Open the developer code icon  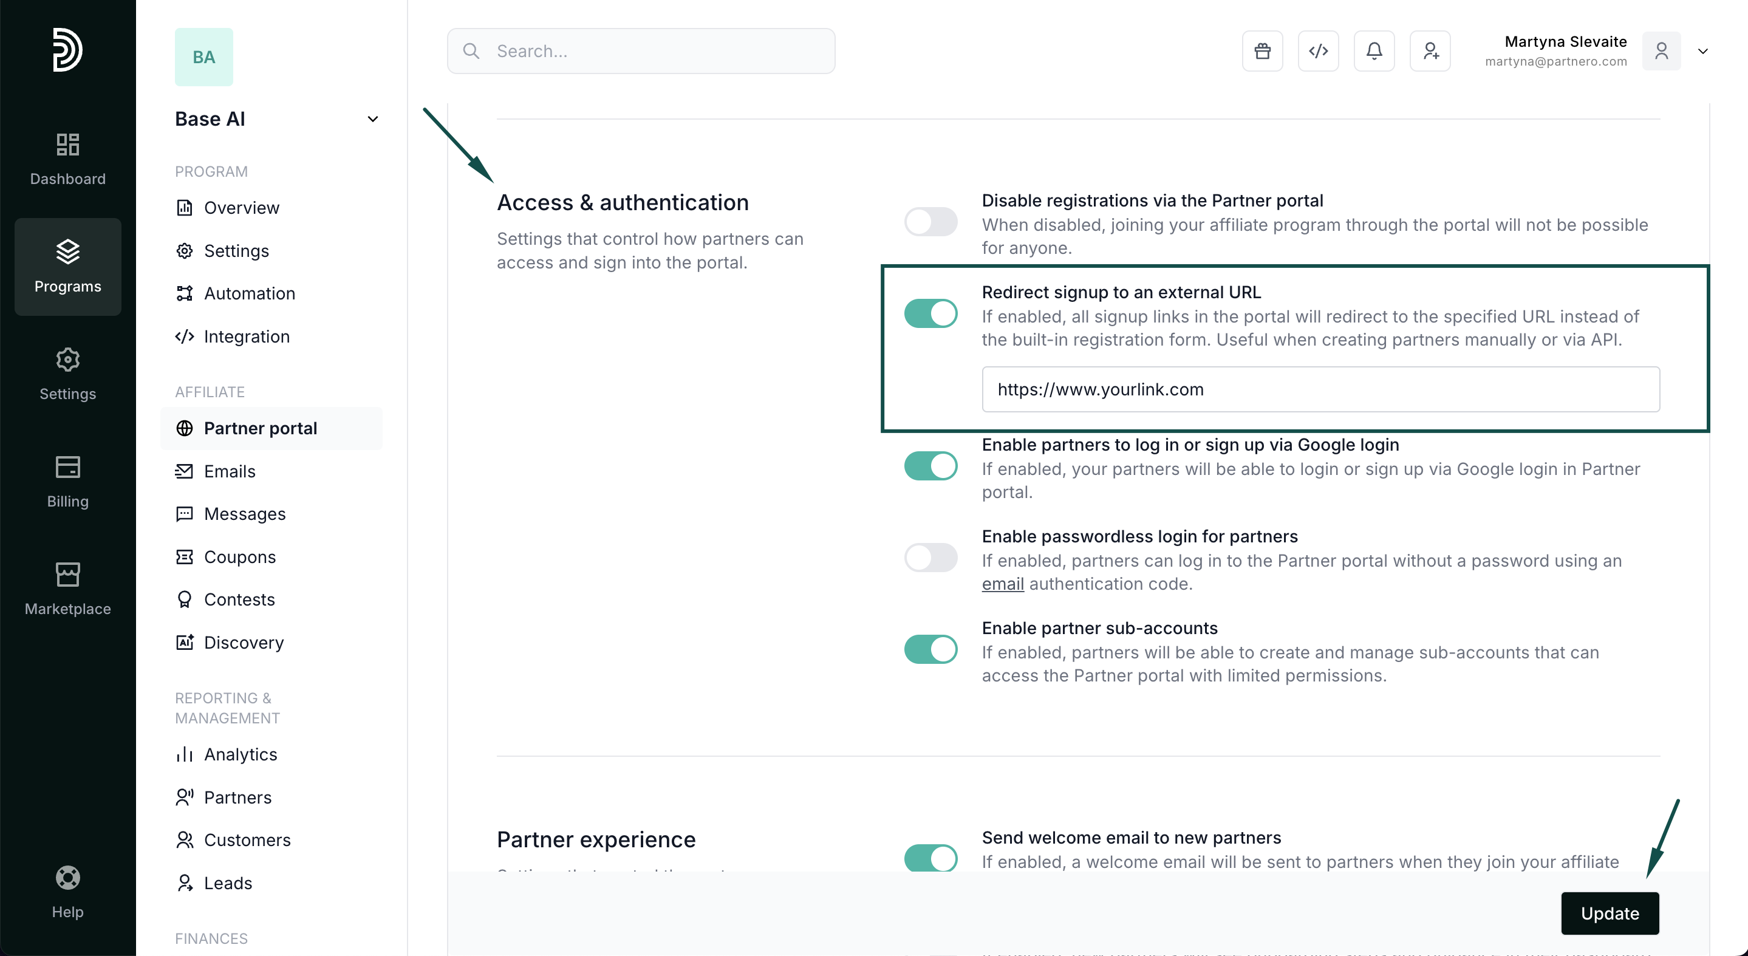(x=1318, y=51)
